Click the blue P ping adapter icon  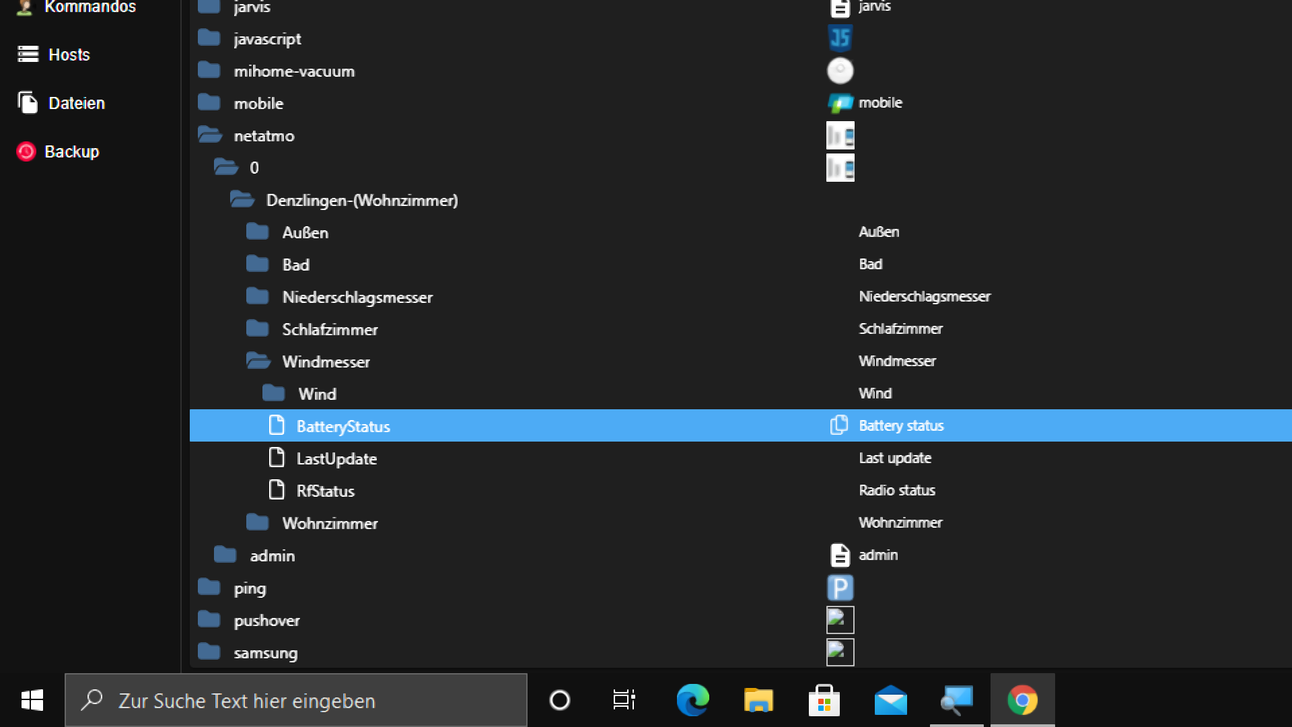[x=840, y=588]
